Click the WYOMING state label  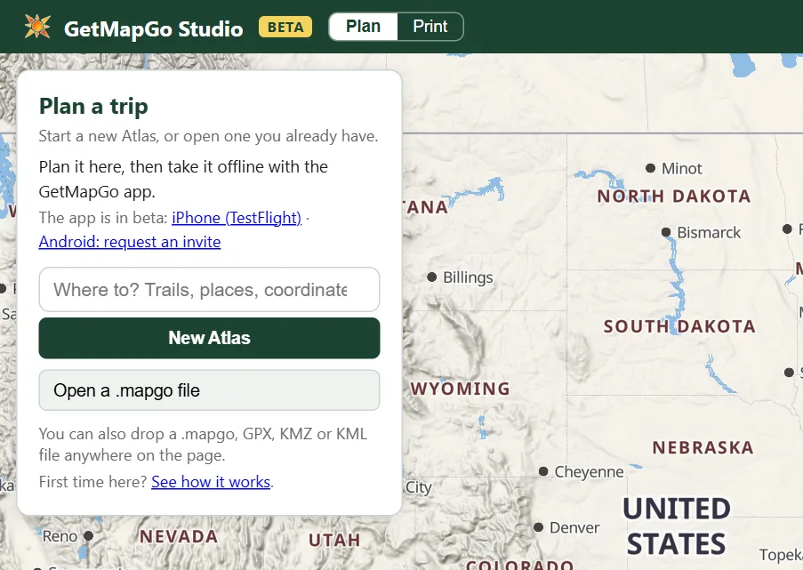pos(460,389)
